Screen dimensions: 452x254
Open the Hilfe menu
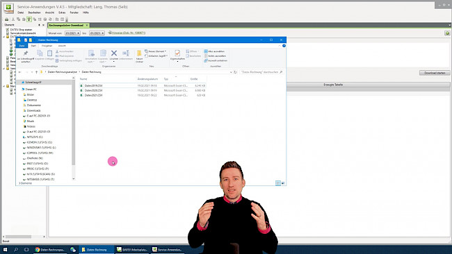tap(86, 12)
